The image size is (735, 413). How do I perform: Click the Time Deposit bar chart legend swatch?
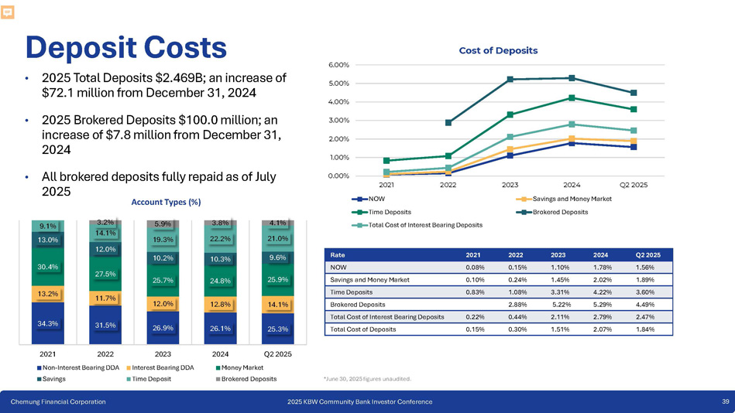127,380
